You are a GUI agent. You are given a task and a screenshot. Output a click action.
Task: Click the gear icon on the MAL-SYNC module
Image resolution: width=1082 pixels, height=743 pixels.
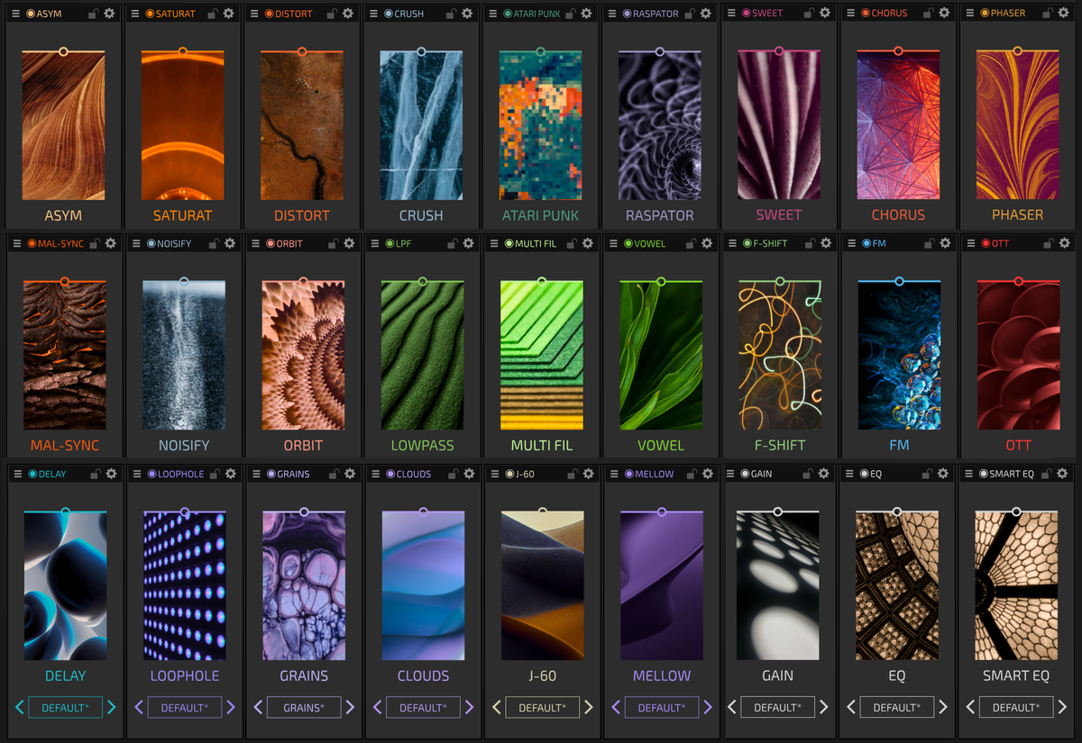point(110,242)
